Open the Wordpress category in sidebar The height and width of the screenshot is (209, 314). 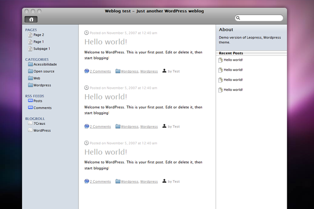(x=42, y=85)
